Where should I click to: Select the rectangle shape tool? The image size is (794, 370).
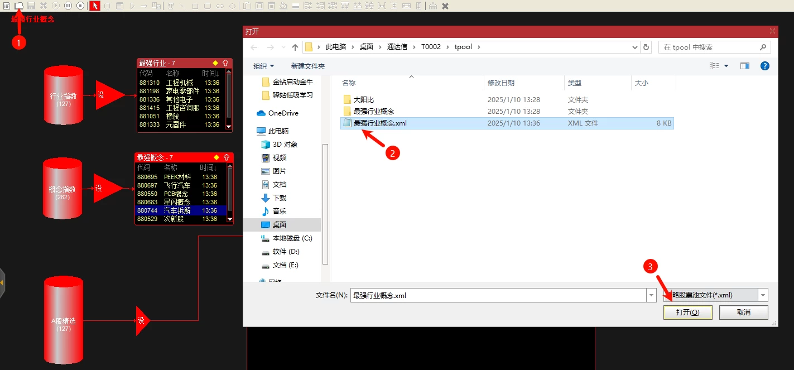click(x=195, y=6)
